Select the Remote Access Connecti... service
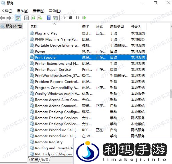 point(56,106)
